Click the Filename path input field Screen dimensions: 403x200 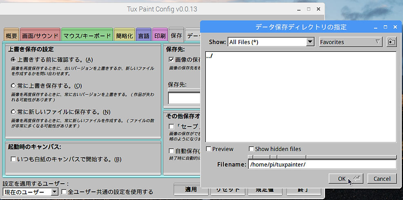tap(322, 164)
